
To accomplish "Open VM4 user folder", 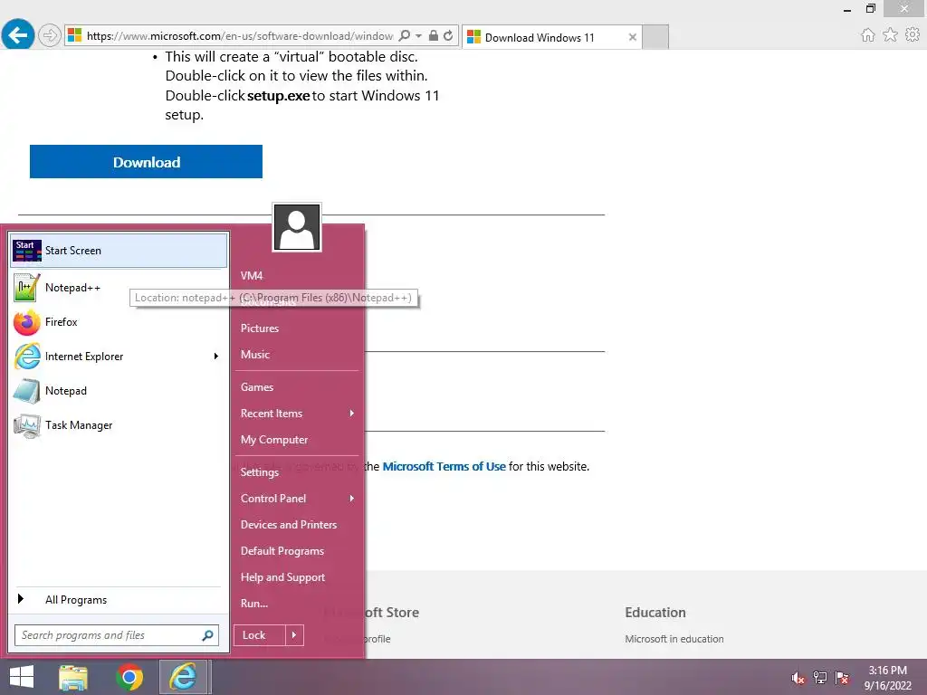I will tap(252, 276).
